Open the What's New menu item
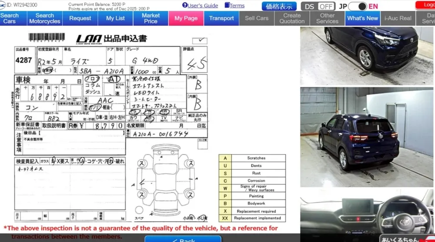 (x=363, y=18)
